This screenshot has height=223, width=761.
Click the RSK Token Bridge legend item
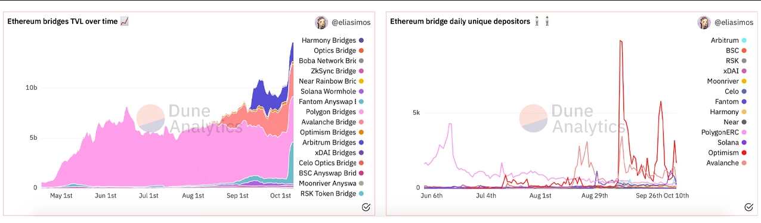tap(333, 193)
